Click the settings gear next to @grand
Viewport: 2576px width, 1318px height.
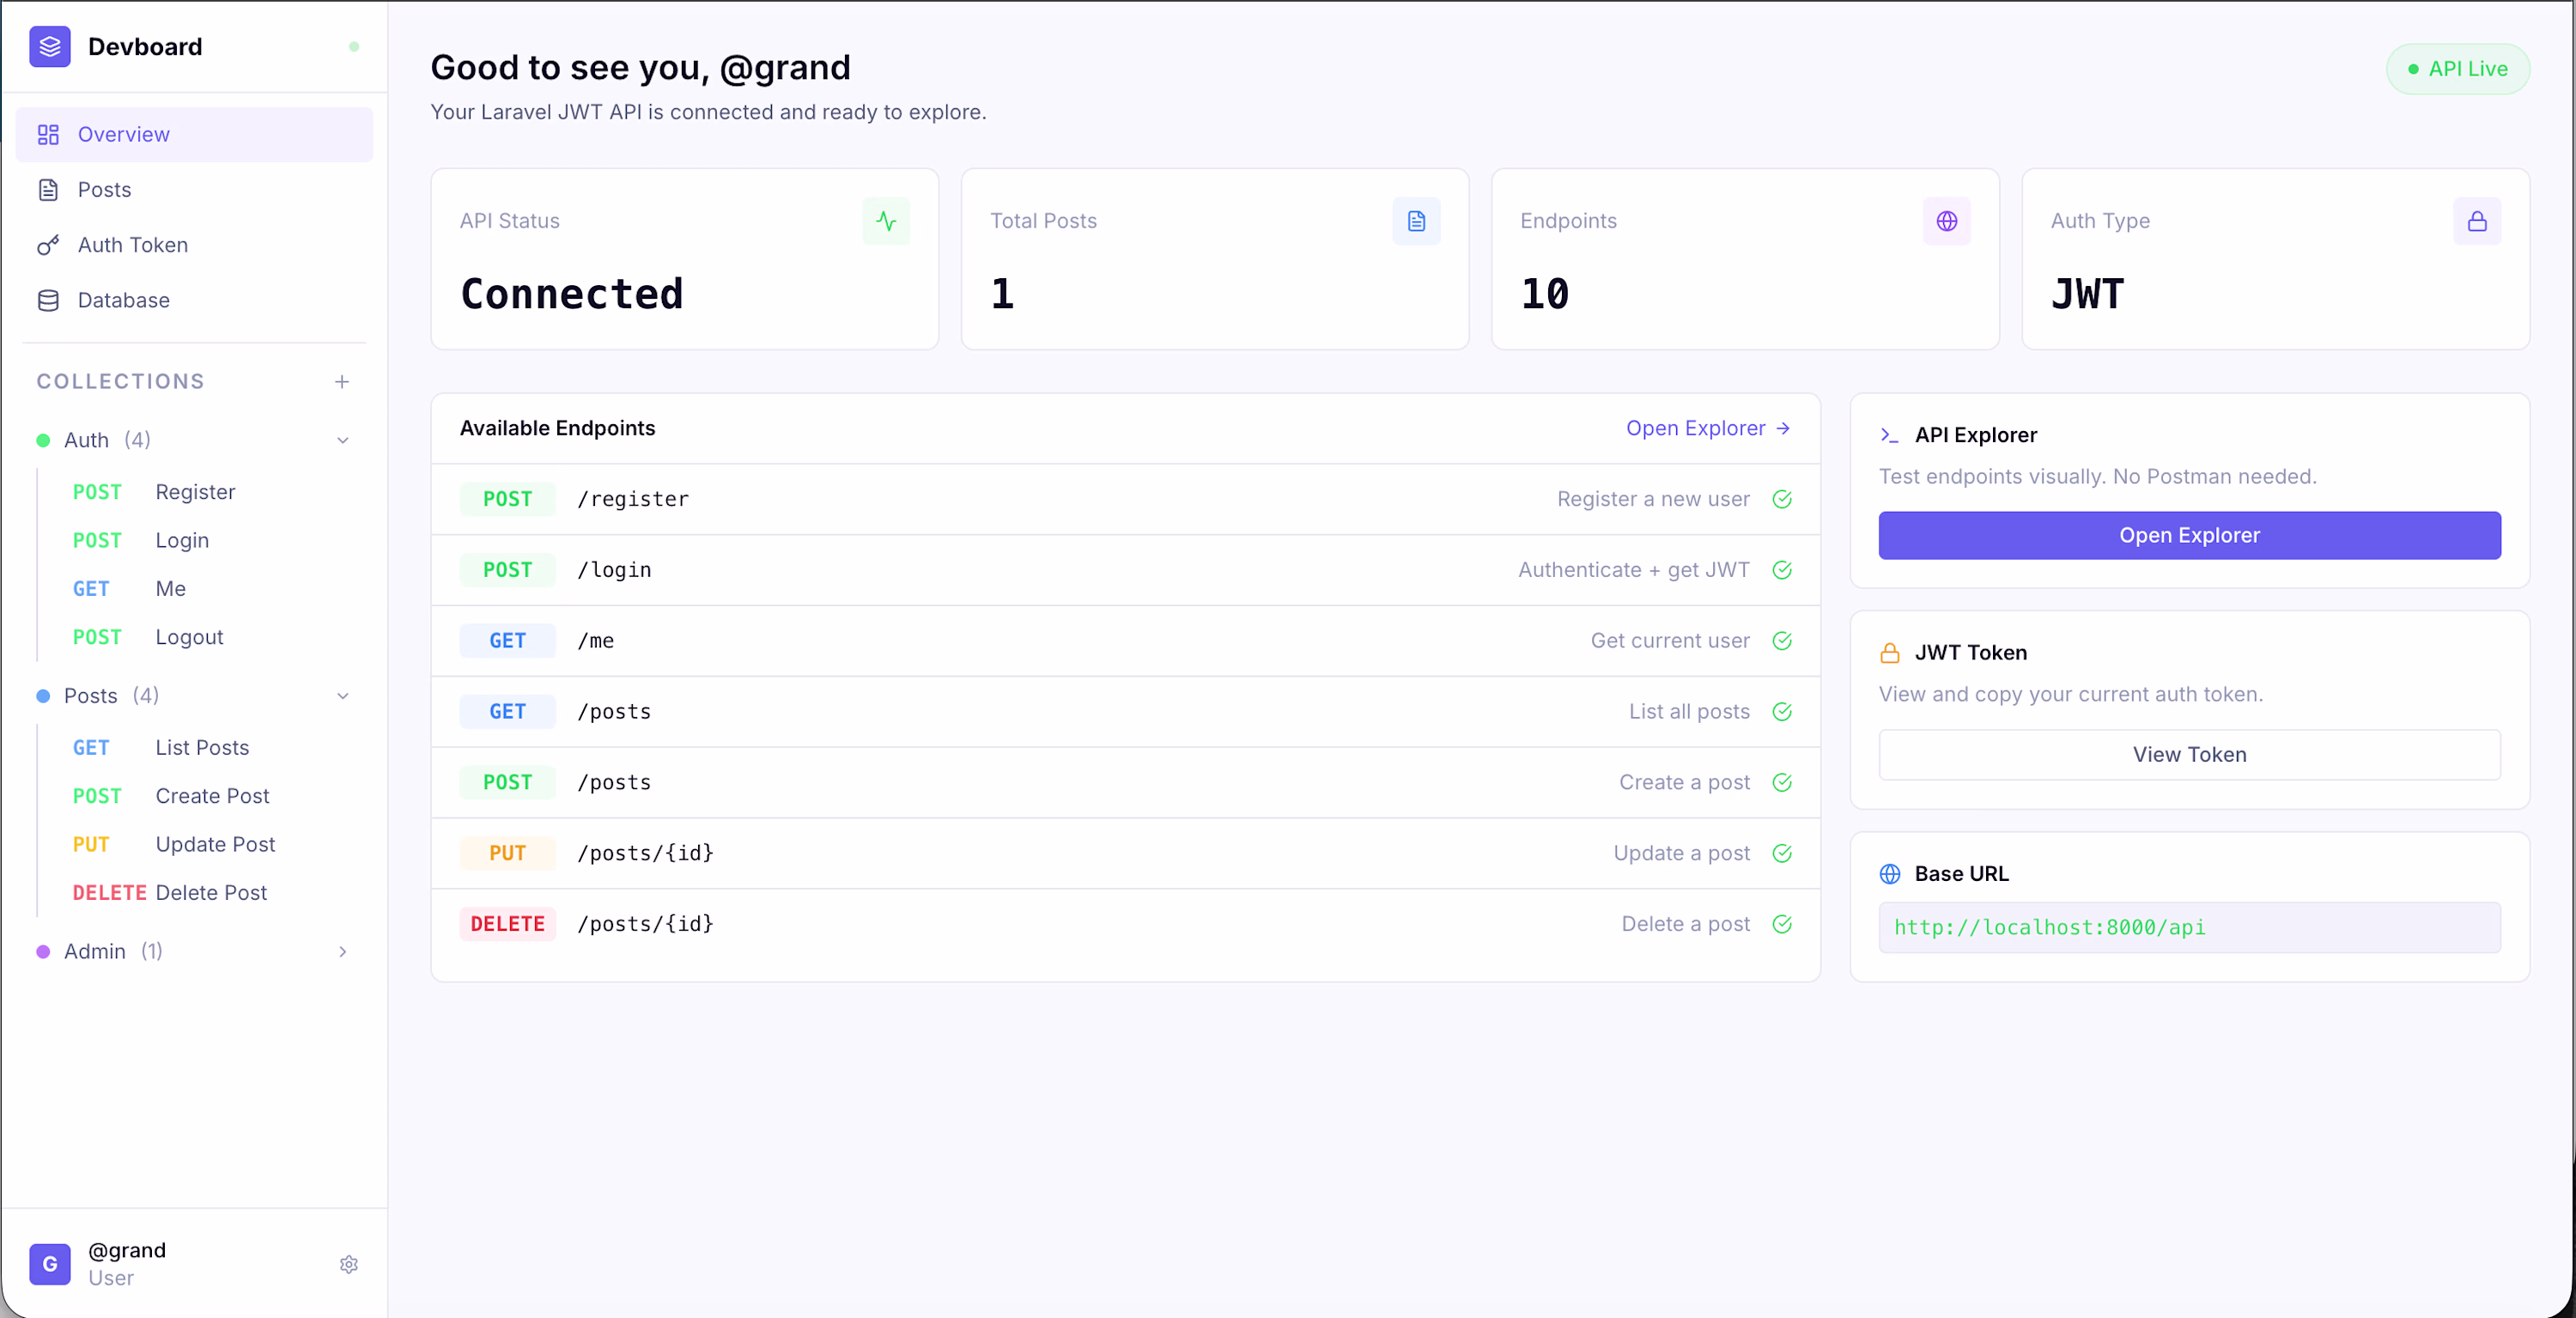tap(348, 1264)
